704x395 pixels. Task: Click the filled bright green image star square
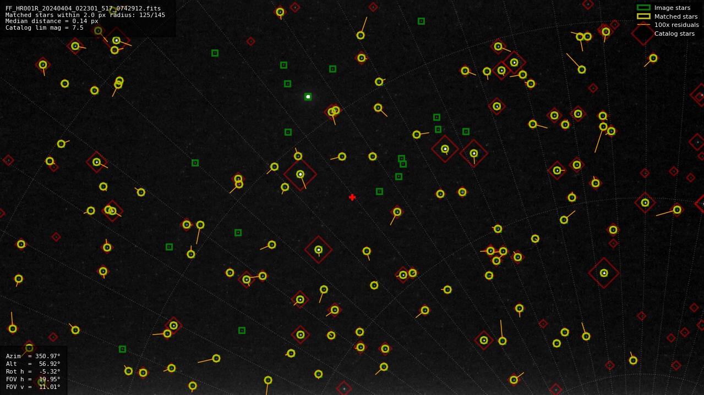(x=308, y=97)
